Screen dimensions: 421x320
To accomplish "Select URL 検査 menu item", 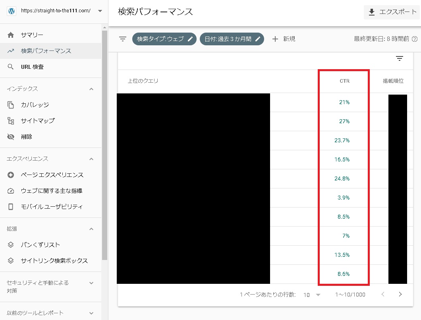I will click(x=32, y=67).
